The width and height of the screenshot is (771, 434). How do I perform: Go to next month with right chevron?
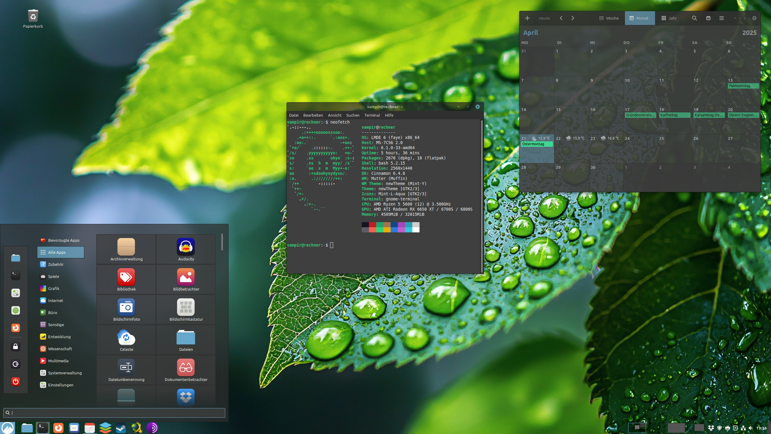[x=573, y=18]
